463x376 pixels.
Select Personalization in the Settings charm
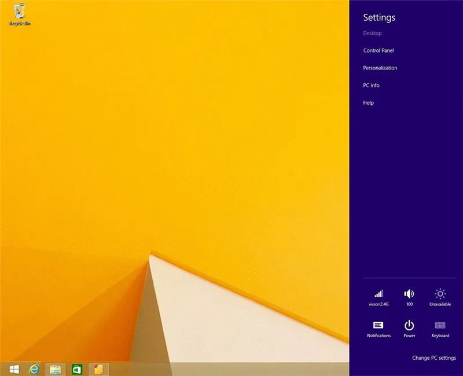[380, 68]
